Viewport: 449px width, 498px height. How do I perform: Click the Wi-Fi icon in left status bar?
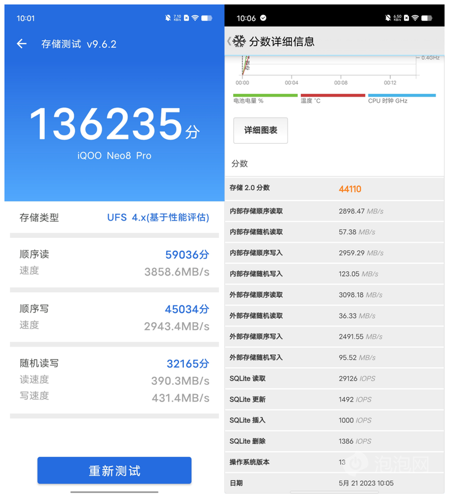[194, 18]
